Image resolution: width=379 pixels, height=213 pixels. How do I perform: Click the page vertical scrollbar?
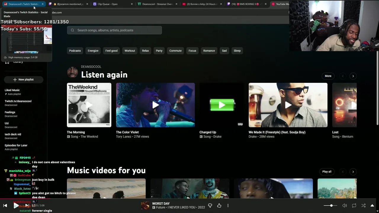coord(377,88)
